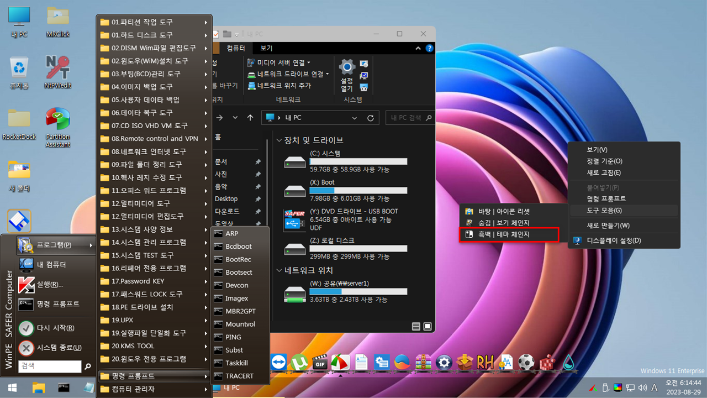Click the Windows Start button on taskbar

12,387
